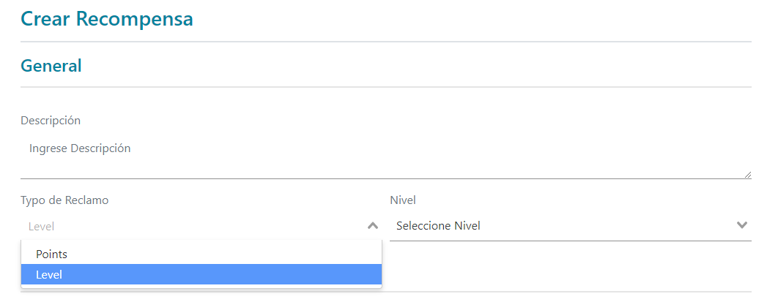778x302 pixels.
Task: Click the divider under Crear Recompensa title
Action: point(385,42)
